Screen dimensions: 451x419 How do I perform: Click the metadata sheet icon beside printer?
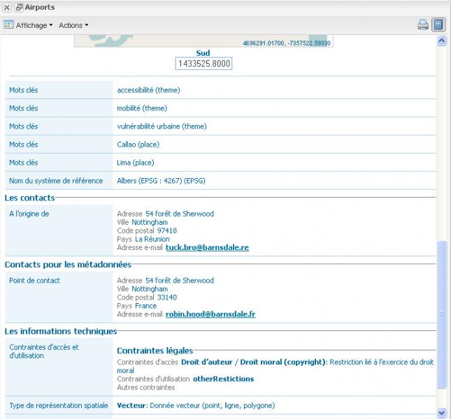438,25
